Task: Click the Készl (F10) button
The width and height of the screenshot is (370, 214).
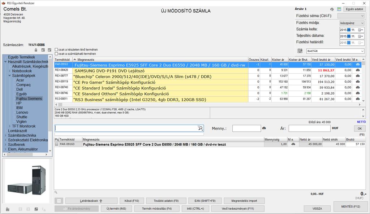Action: point(132,201)
